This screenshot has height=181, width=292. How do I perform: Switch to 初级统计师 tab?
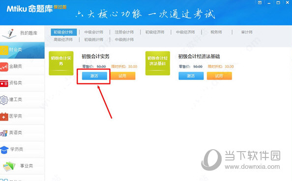[94, 40]
